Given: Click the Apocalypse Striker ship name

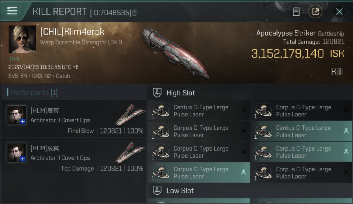Looking at the screenshot, I should (286, 33).
